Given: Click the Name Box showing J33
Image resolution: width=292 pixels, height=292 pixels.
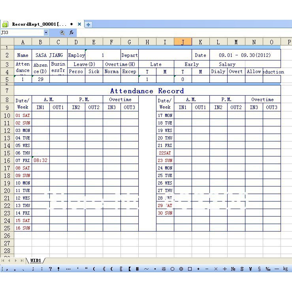Looking at the screenshot, I should [22, 33].
